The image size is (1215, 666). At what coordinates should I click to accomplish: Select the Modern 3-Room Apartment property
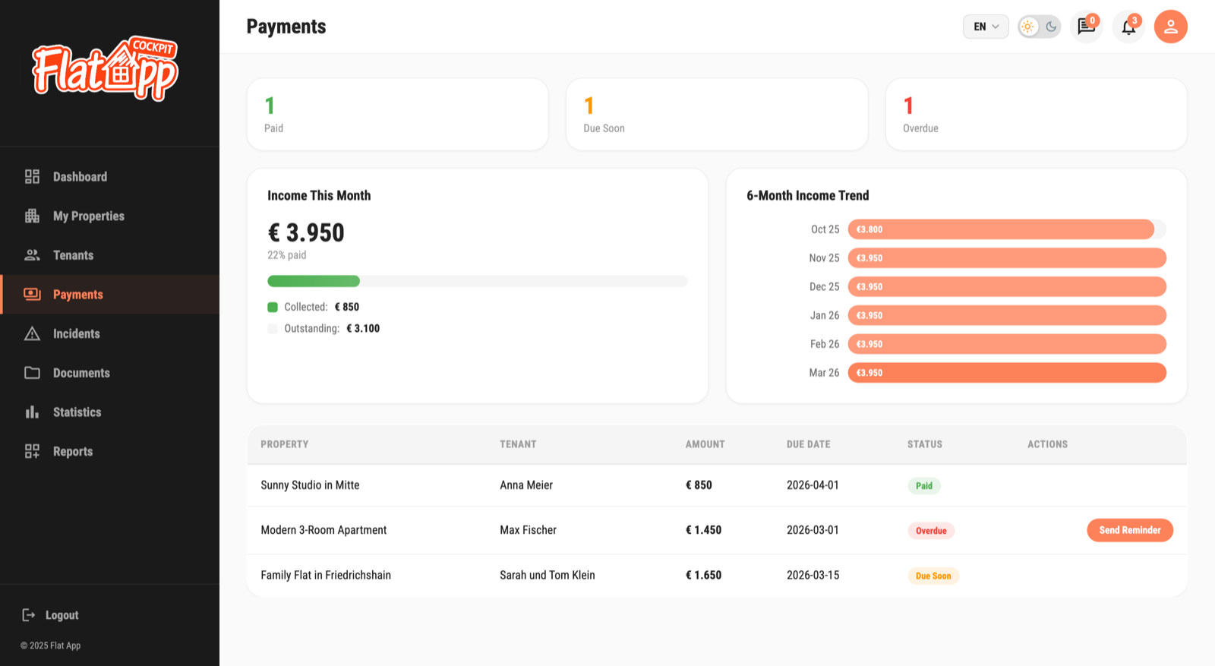click(323, 530)
